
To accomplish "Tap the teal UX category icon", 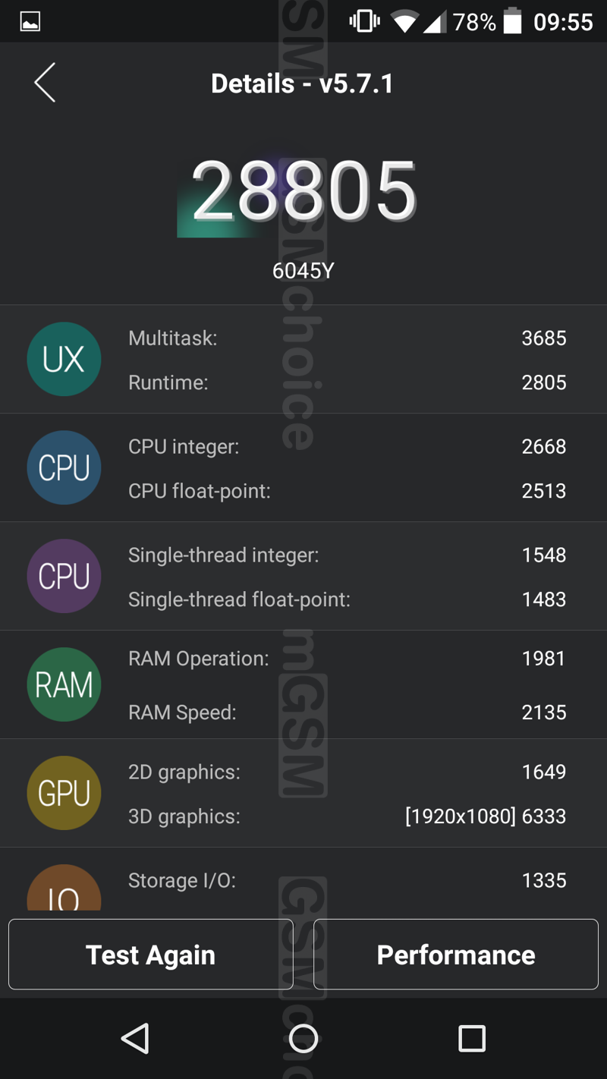I will (64, 359).
